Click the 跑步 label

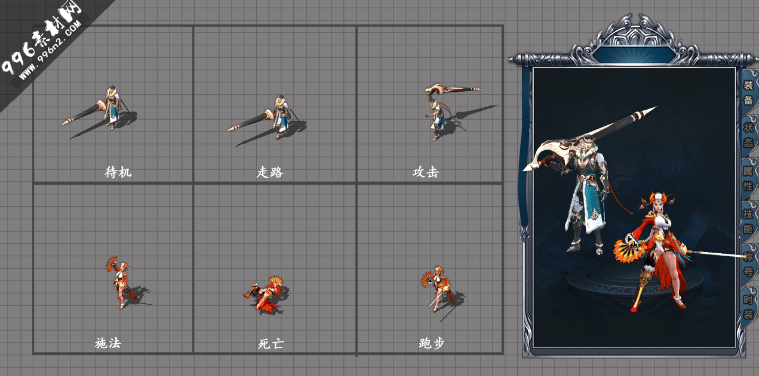tap(432, 344)
